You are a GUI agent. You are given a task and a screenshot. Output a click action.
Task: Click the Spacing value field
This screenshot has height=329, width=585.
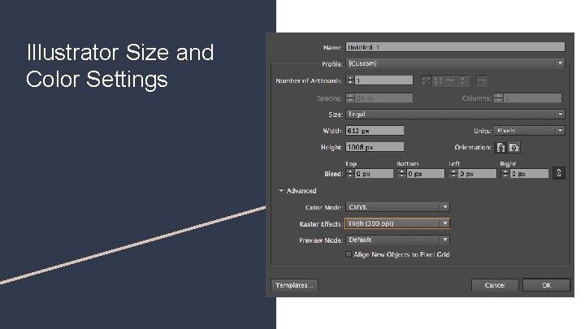[x=383, y=98]
